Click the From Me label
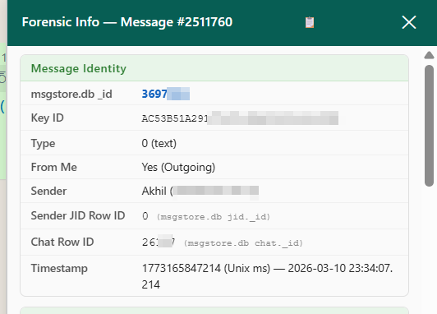This screenshot has height=314, width=437. pyautogui.click(x=53, y=168)
